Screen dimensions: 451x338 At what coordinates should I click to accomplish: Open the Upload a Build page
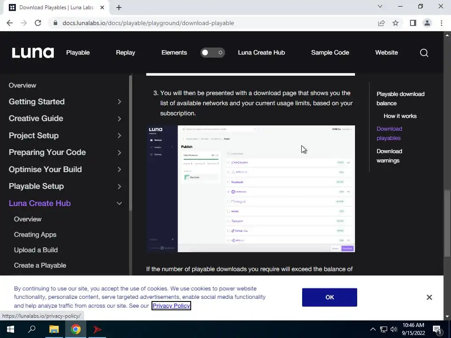click(x=36, y=250)
